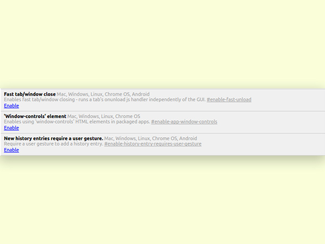325x244 pixels.
Task: Open the #enable-app-window-controls anchor link
Action: (184, 121)
